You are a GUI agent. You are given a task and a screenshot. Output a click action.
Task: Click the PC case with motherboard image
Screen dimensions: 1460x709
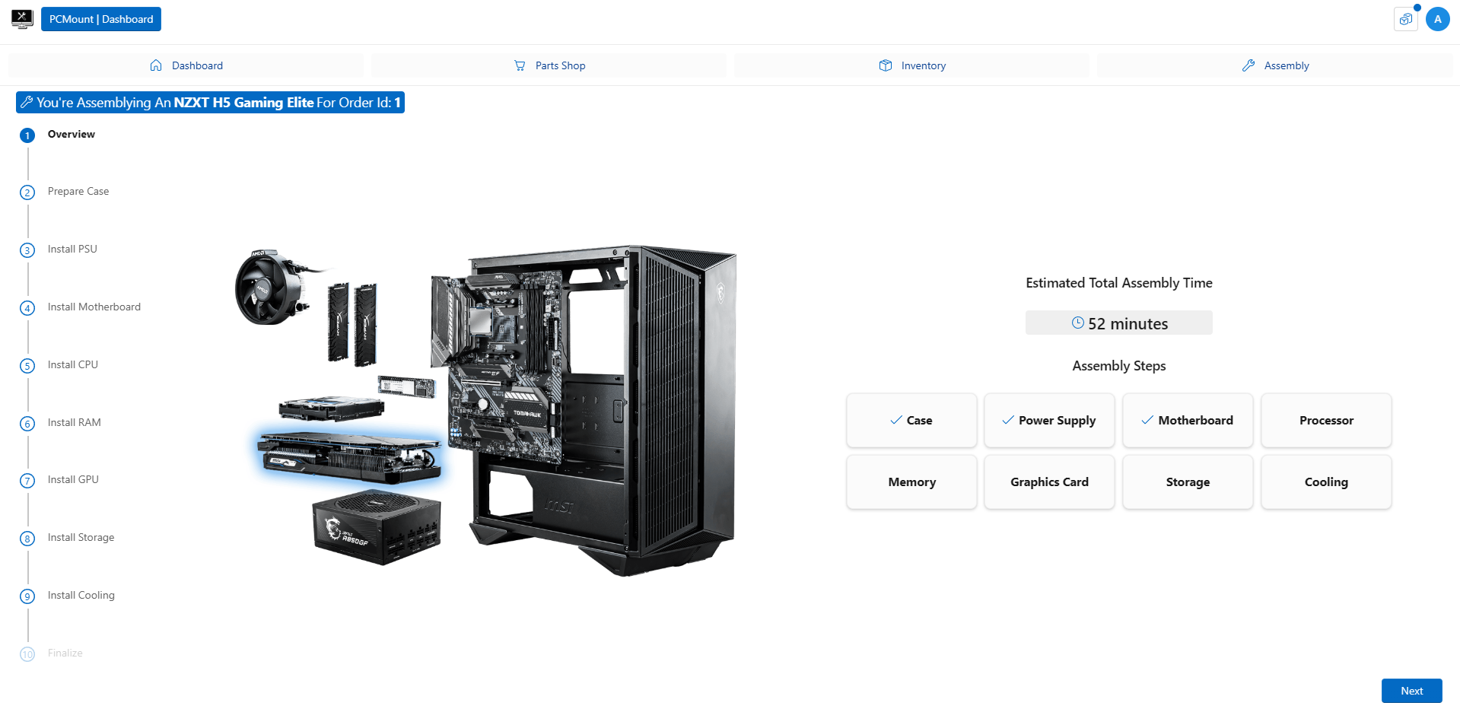[584, 411]
